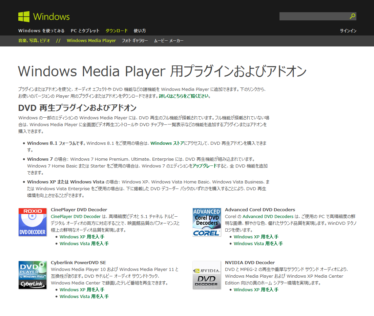Click the 'アップグレード' link

[x=205, y=166]
